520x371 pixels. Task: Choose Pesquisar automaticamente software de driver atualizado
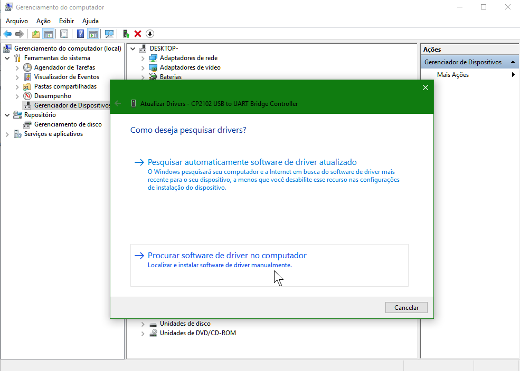(269, 174)
